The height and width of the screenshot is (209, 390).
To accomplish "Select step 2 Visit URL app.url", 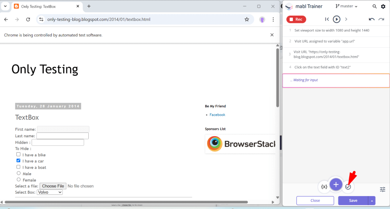I will 336,41.
